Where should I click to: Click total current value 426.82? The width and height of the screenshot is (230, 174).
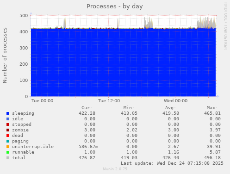tap(87, 158)
